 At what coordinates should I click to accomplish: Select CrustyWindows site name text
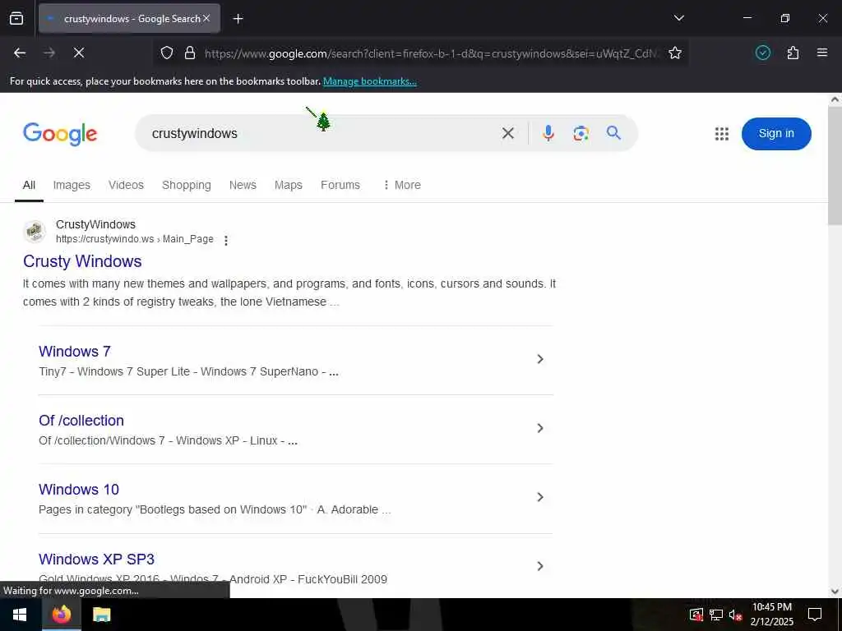(95, 224)
